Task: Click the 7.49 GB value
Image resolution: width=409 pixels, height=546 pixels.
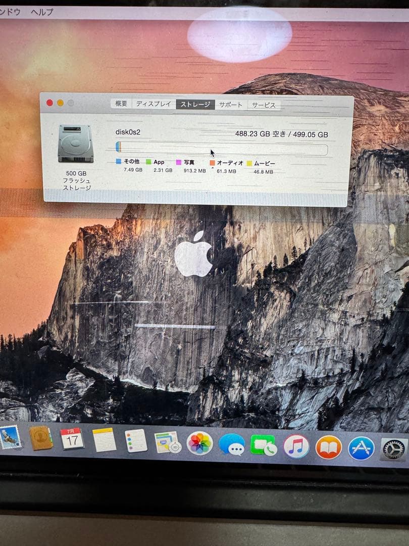Action: [133, 169]
